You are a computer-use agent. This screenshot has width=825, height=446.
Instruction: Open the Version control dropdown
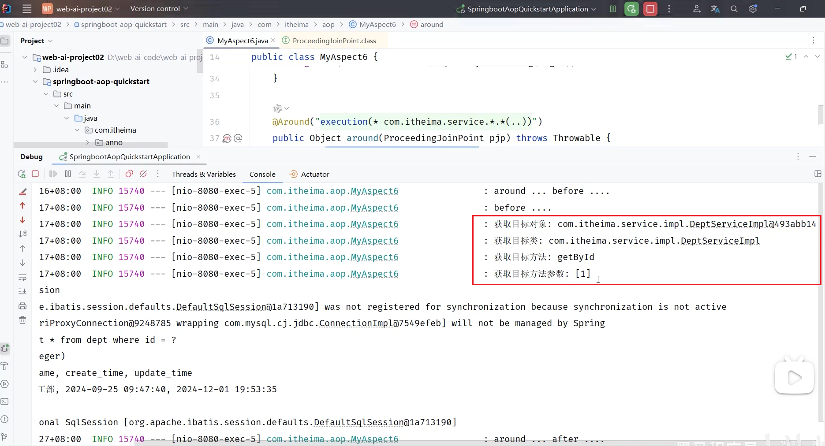[x=159, y=9]
